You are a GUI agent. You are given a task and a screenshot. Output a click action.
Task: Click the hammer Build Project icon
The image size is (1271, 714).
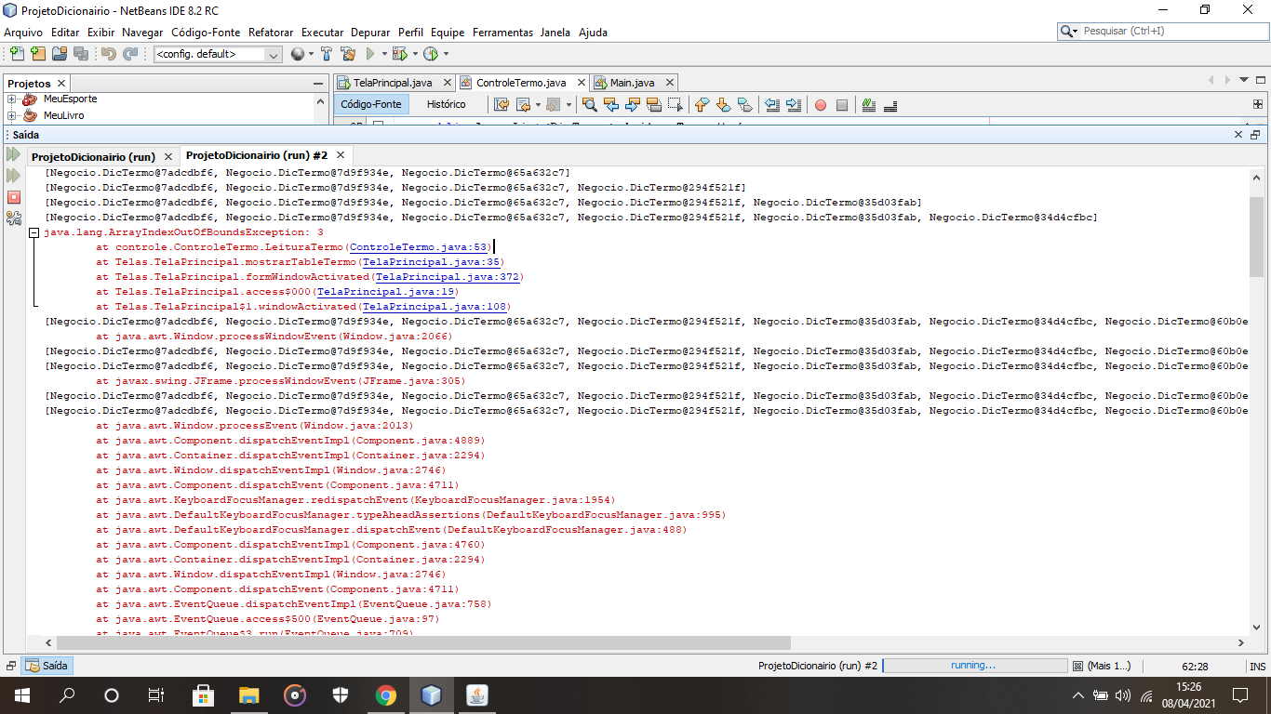point(327,54)
